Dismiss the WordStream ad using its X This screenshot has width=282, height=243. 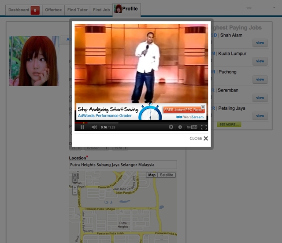point(203,107)
